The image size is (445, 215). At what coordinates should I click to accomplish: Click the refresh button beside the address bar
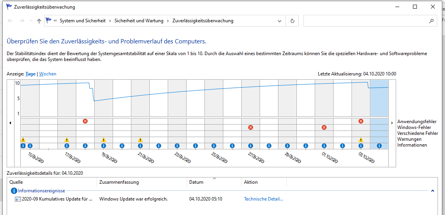pos(292,21)
